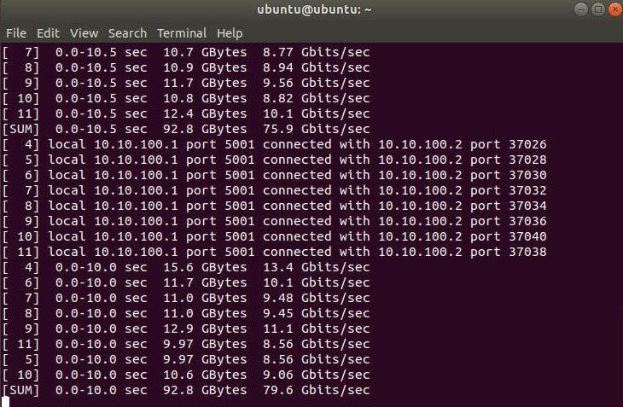Click the connection line with port 37032
This screenshot has height=407, width=623.
click(274, 190)
